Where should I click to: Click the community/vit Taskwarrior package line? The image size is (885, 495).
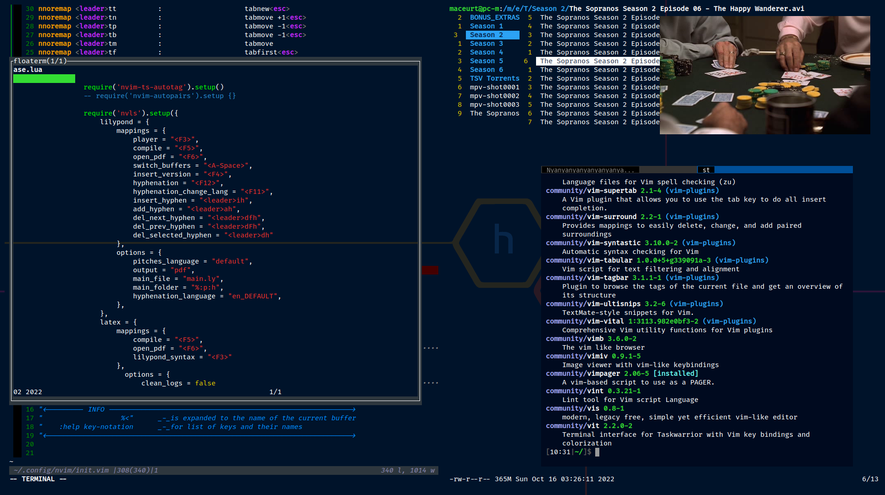(x=589, y=426)
